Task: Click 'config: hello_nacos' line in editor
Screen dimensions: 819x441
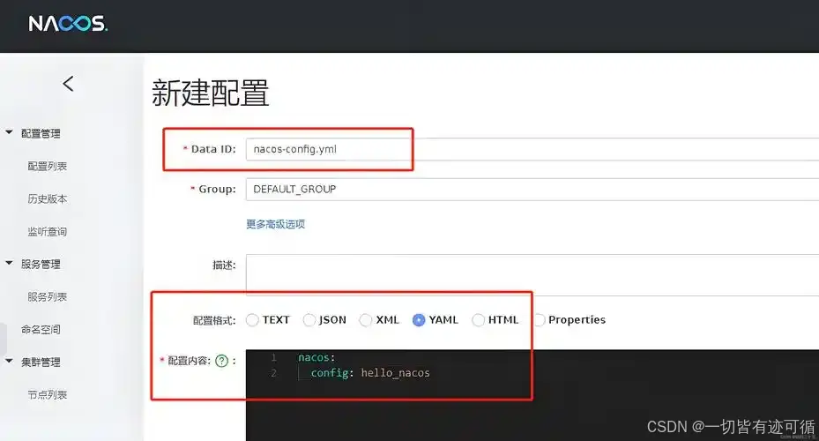Action: tap(370, 373)
